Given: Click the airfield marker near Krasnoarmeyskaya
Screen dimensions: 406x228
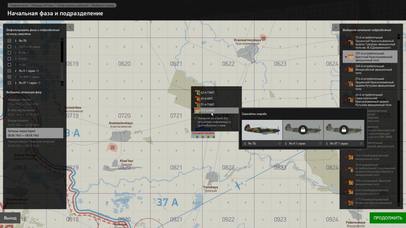Looking at the screenshot, I should [x=263, y=38].
